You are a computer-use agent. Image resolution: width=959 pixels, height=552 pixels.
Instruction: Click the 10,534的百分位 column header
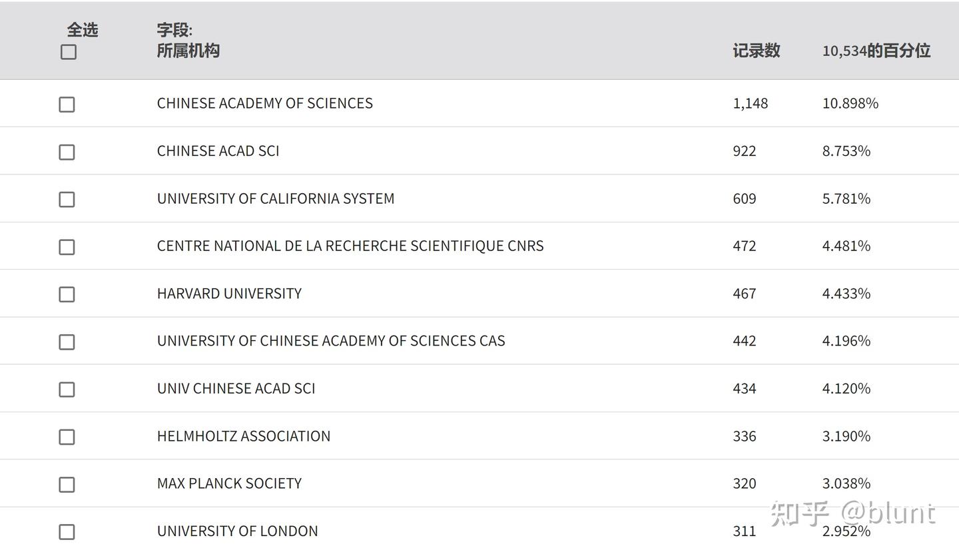(876, 51)
